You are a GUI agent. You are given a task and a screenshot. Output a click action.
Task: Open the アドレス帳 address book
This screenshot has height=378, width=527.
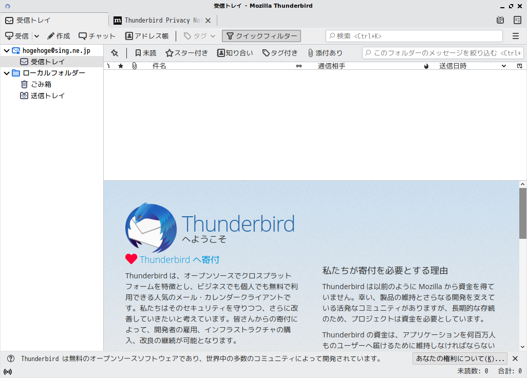click(147, 36)
